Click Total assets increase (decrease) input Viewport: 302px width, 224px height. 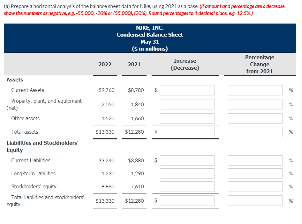(187, 132)
